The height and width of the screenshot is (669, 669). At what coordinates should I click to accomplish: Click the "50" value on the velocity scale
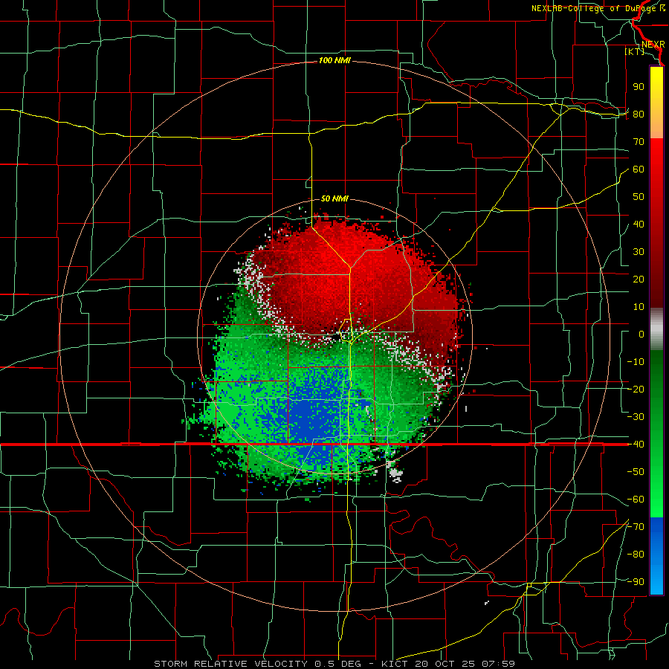point(639,197)
